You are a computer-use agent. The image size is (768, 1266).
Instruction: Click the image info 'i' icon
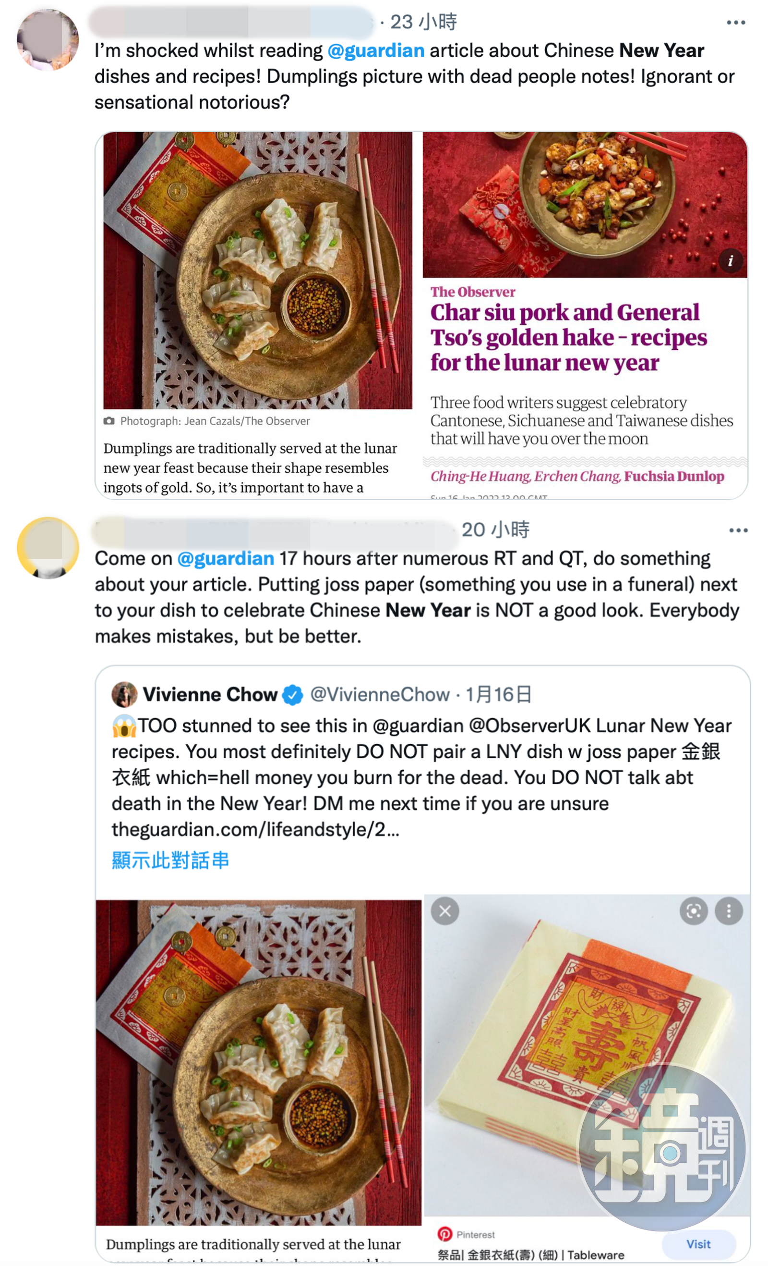click(x=730, y=260)
